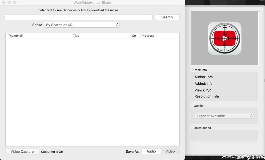Click the 'Show:' label

click(37, 25)
